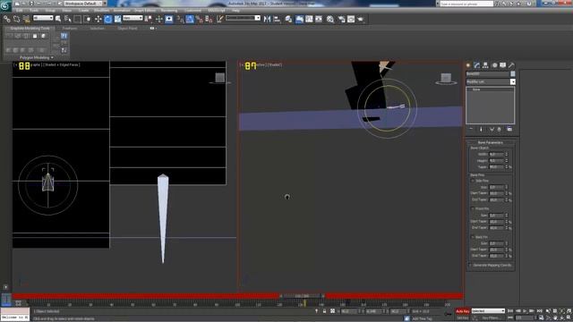Enable Generate Mapping Coords checkbox
This screenshot has width=573, height=322.
470,266
